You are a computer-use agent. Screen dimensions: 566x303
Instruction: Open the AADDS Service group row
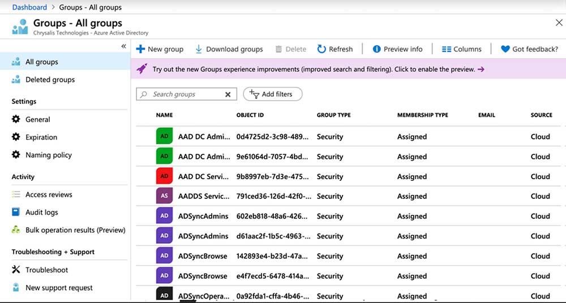pyautogui.click(x=203, y=196)
